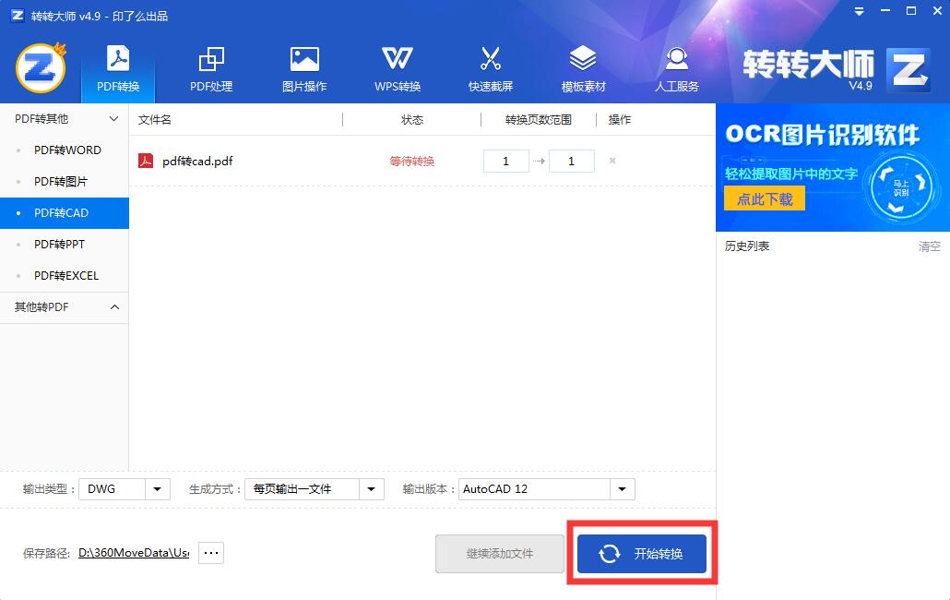Image resolution: width=950 pixels, height=600 pixels.
Task: Click the round Z user avatar logo
Action: click(x=40, y=68)
